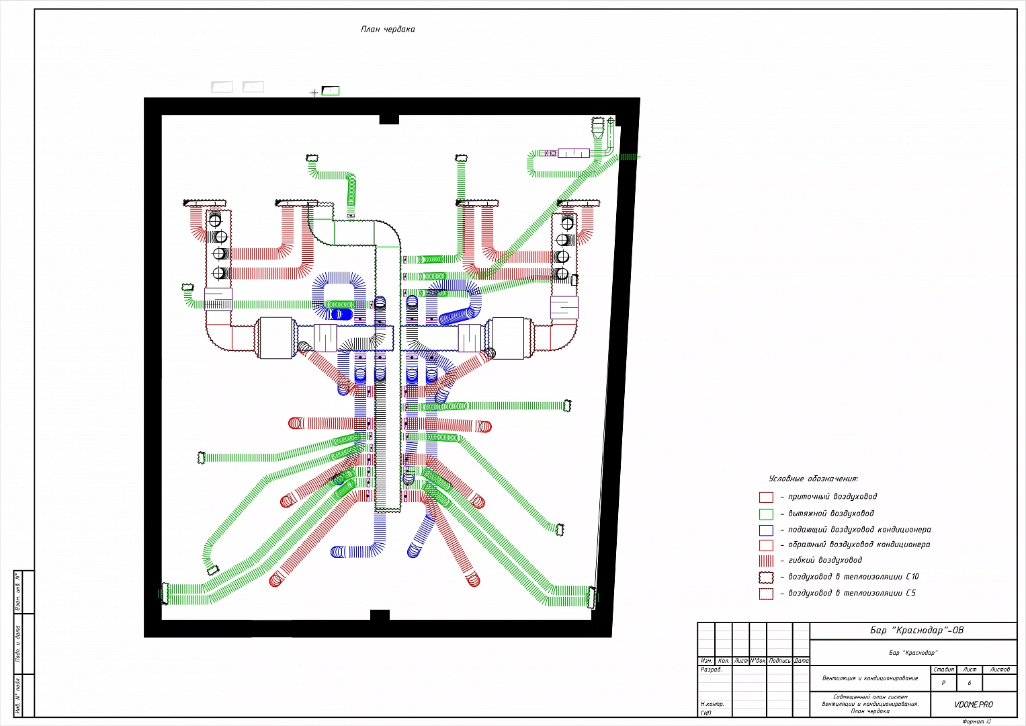Viewport: 1026px width, 726px height.
Task: Click the striped 'гибкий воздуховод' legend symbol
Action: click(766, 561)
